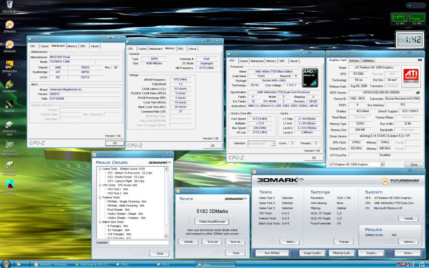Click the To Excel button
This screenshot has width=429, height=268.
212,242
